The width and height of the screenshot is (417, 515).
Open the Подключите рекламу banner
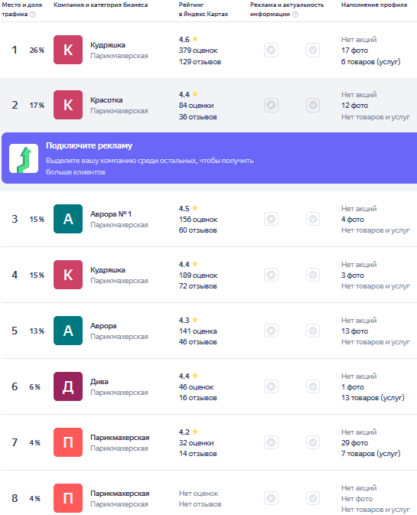[x=209, y=158]
